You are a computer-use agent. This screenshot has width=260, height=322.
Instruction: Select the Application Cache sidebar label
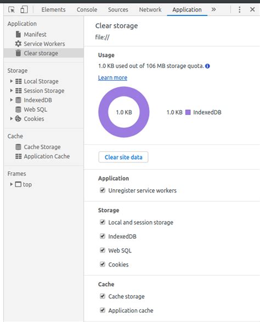(x=47, y=156)
